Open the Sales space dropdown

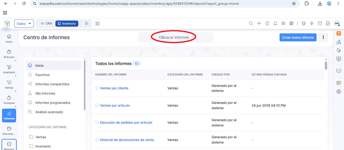click(24, 24)
